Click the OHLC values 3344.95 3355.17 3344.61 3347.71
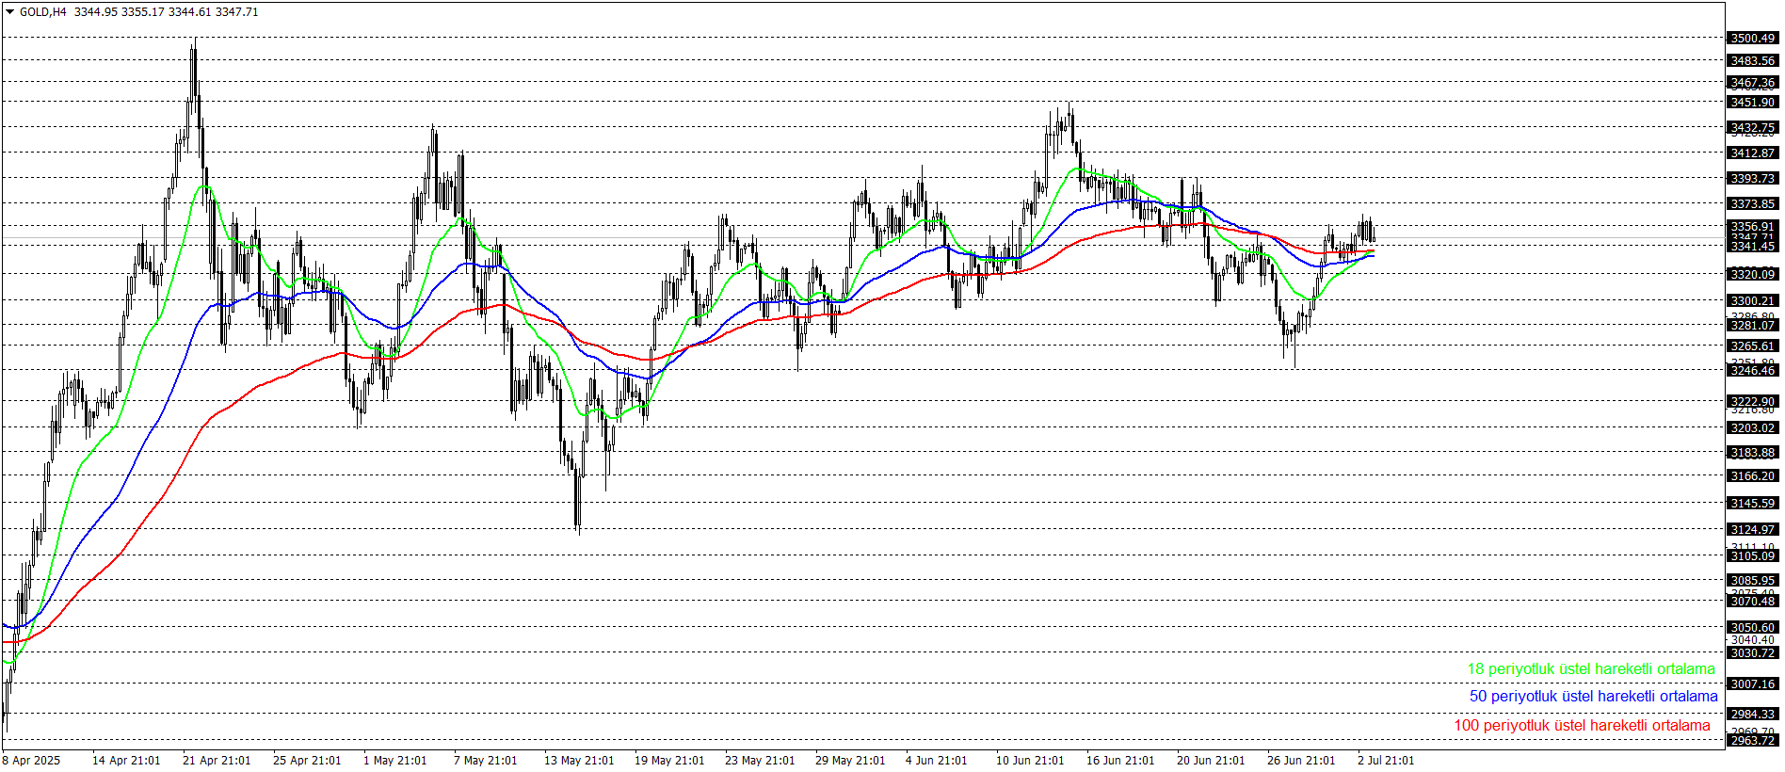 (167, 12)
